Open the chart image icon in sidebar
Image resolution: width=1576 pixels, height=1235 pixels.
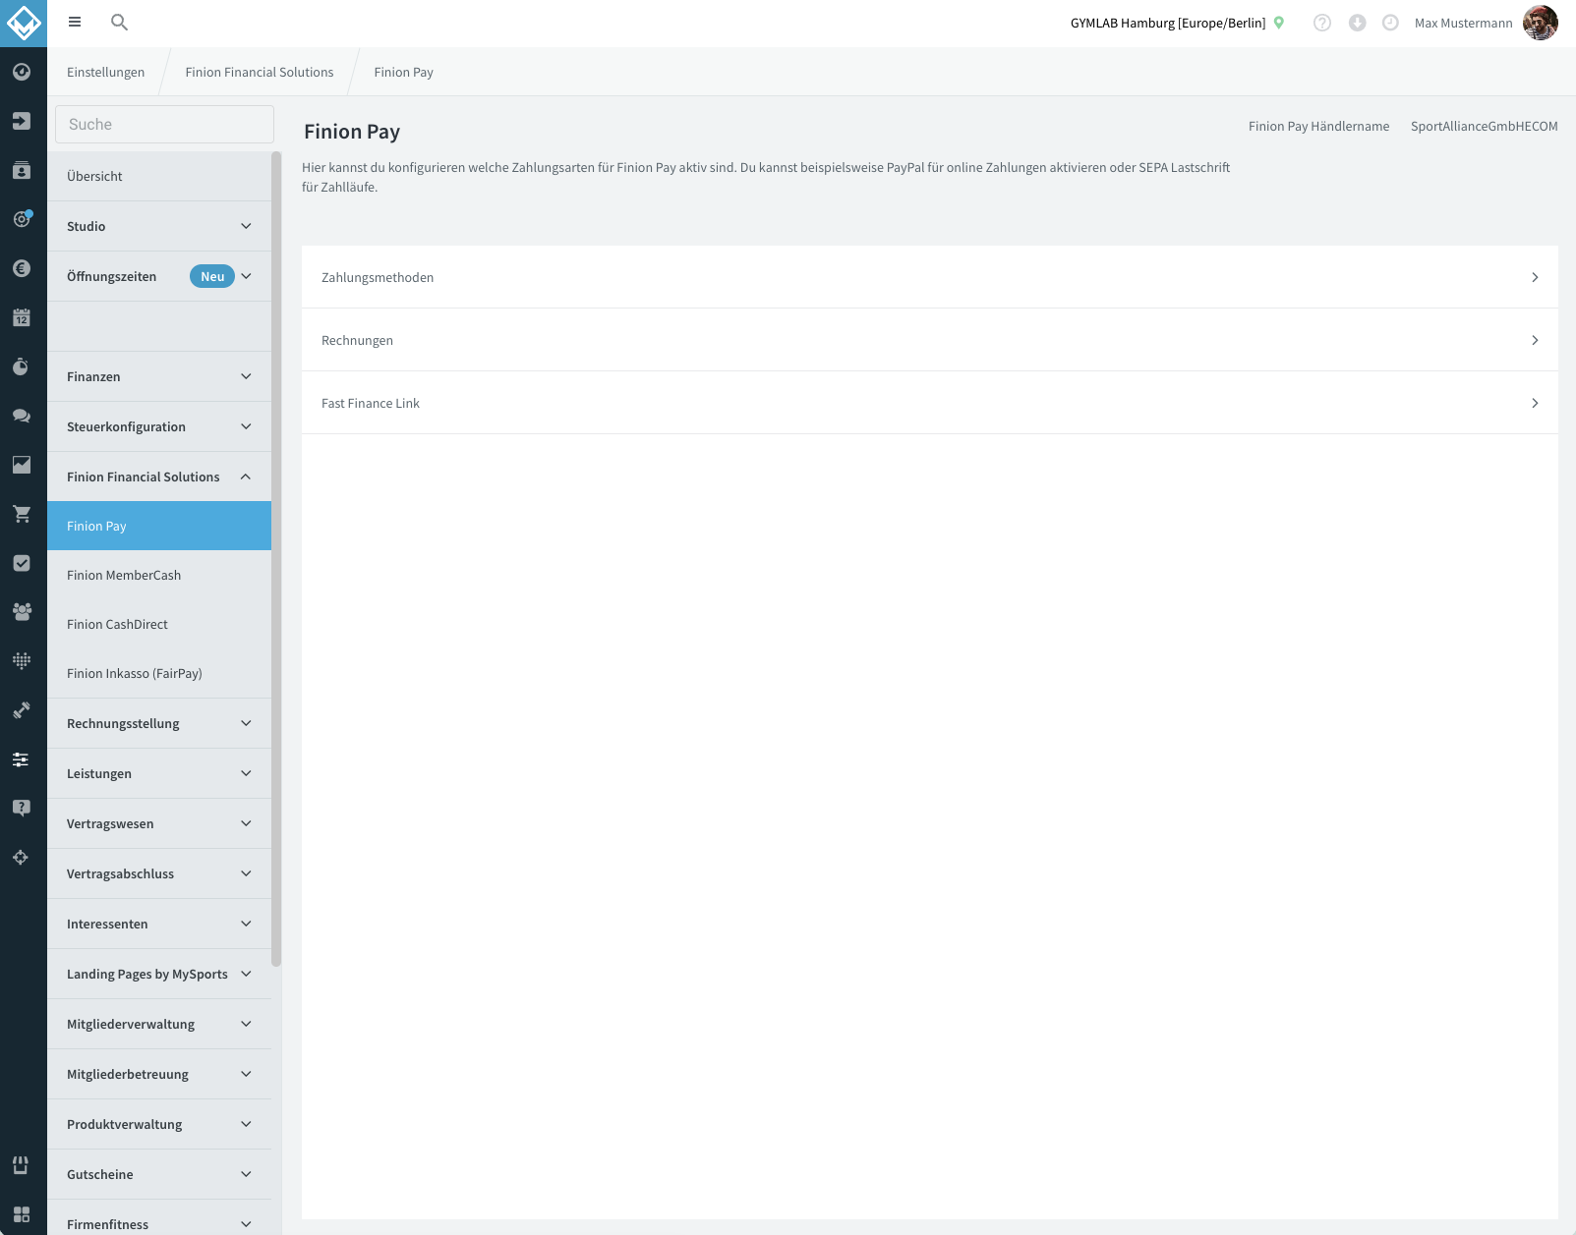click(x=22, y=465)
